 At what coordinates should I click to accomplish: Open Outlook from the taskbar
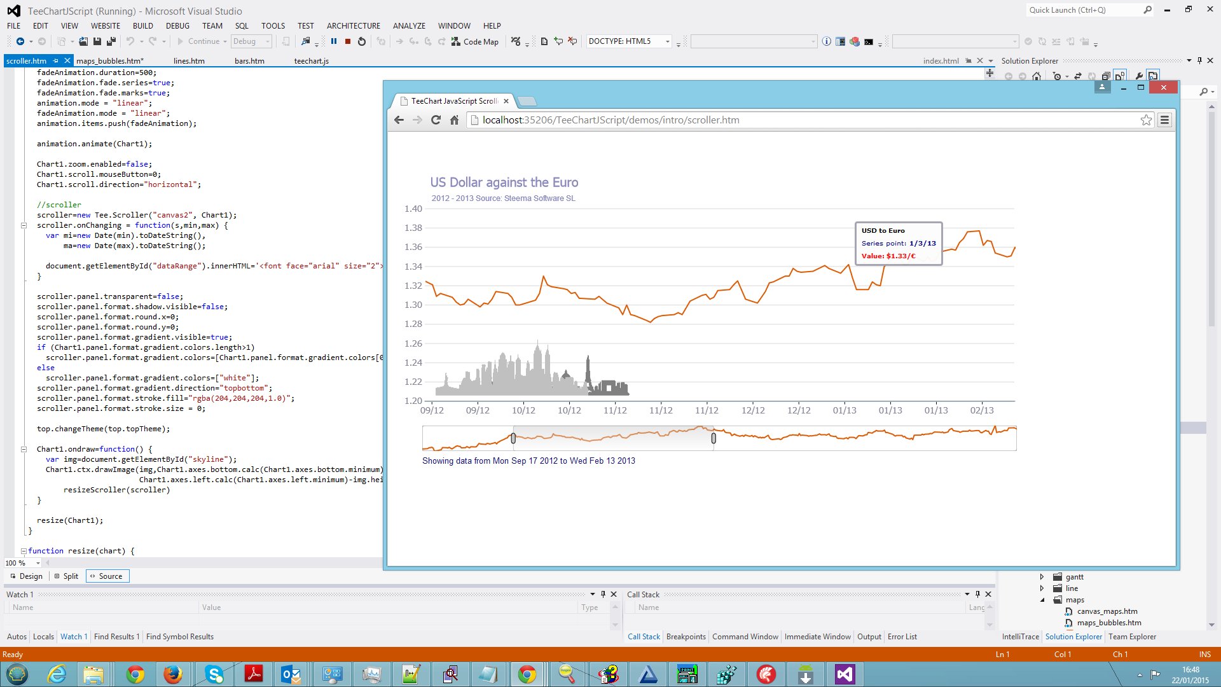tap(291, 674)
